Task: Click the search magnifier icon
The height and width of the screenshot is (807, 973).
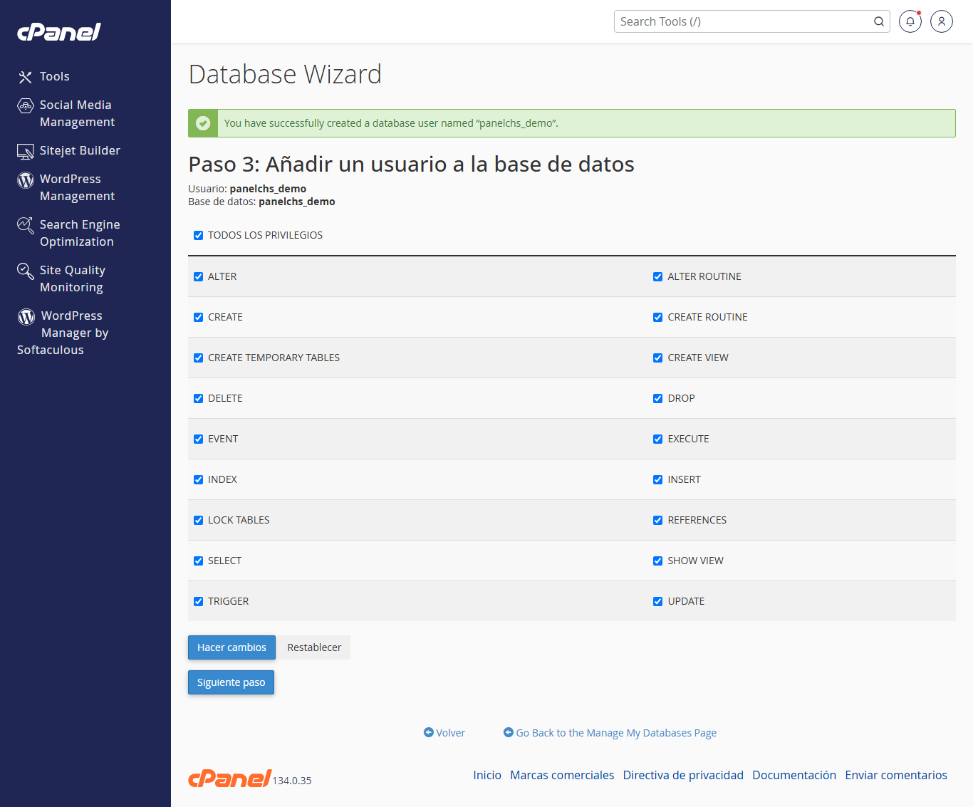Action: [x=879, y=21]
